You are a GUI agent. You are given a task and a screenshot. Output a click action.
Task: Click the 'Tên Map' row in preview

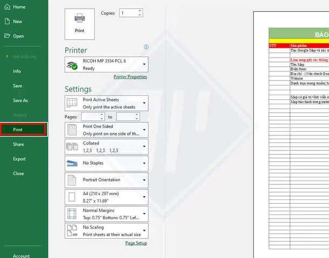point(297,64)
